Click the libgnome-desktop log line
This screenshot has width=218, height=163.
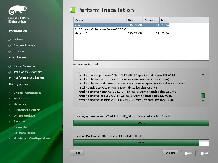[131, 83]
